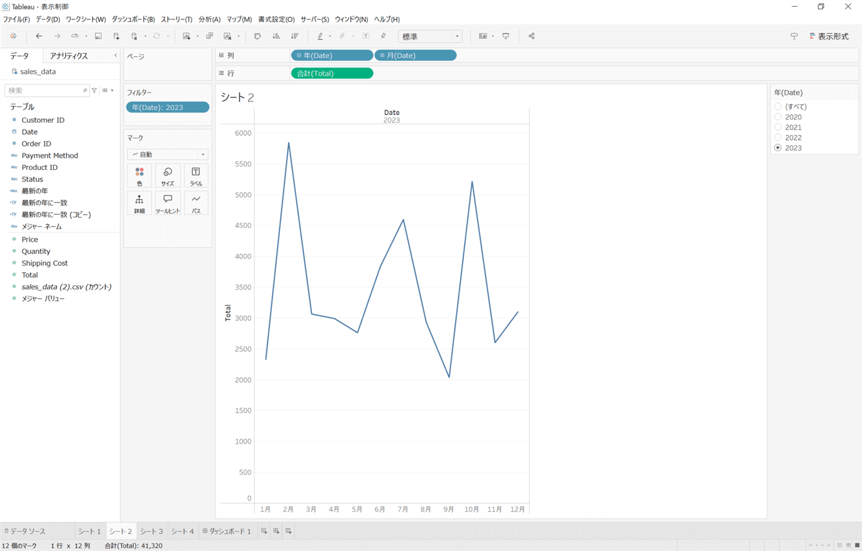The image size is (862, 551).
Task: Click the 検索 search field
Action: [46, 90]
